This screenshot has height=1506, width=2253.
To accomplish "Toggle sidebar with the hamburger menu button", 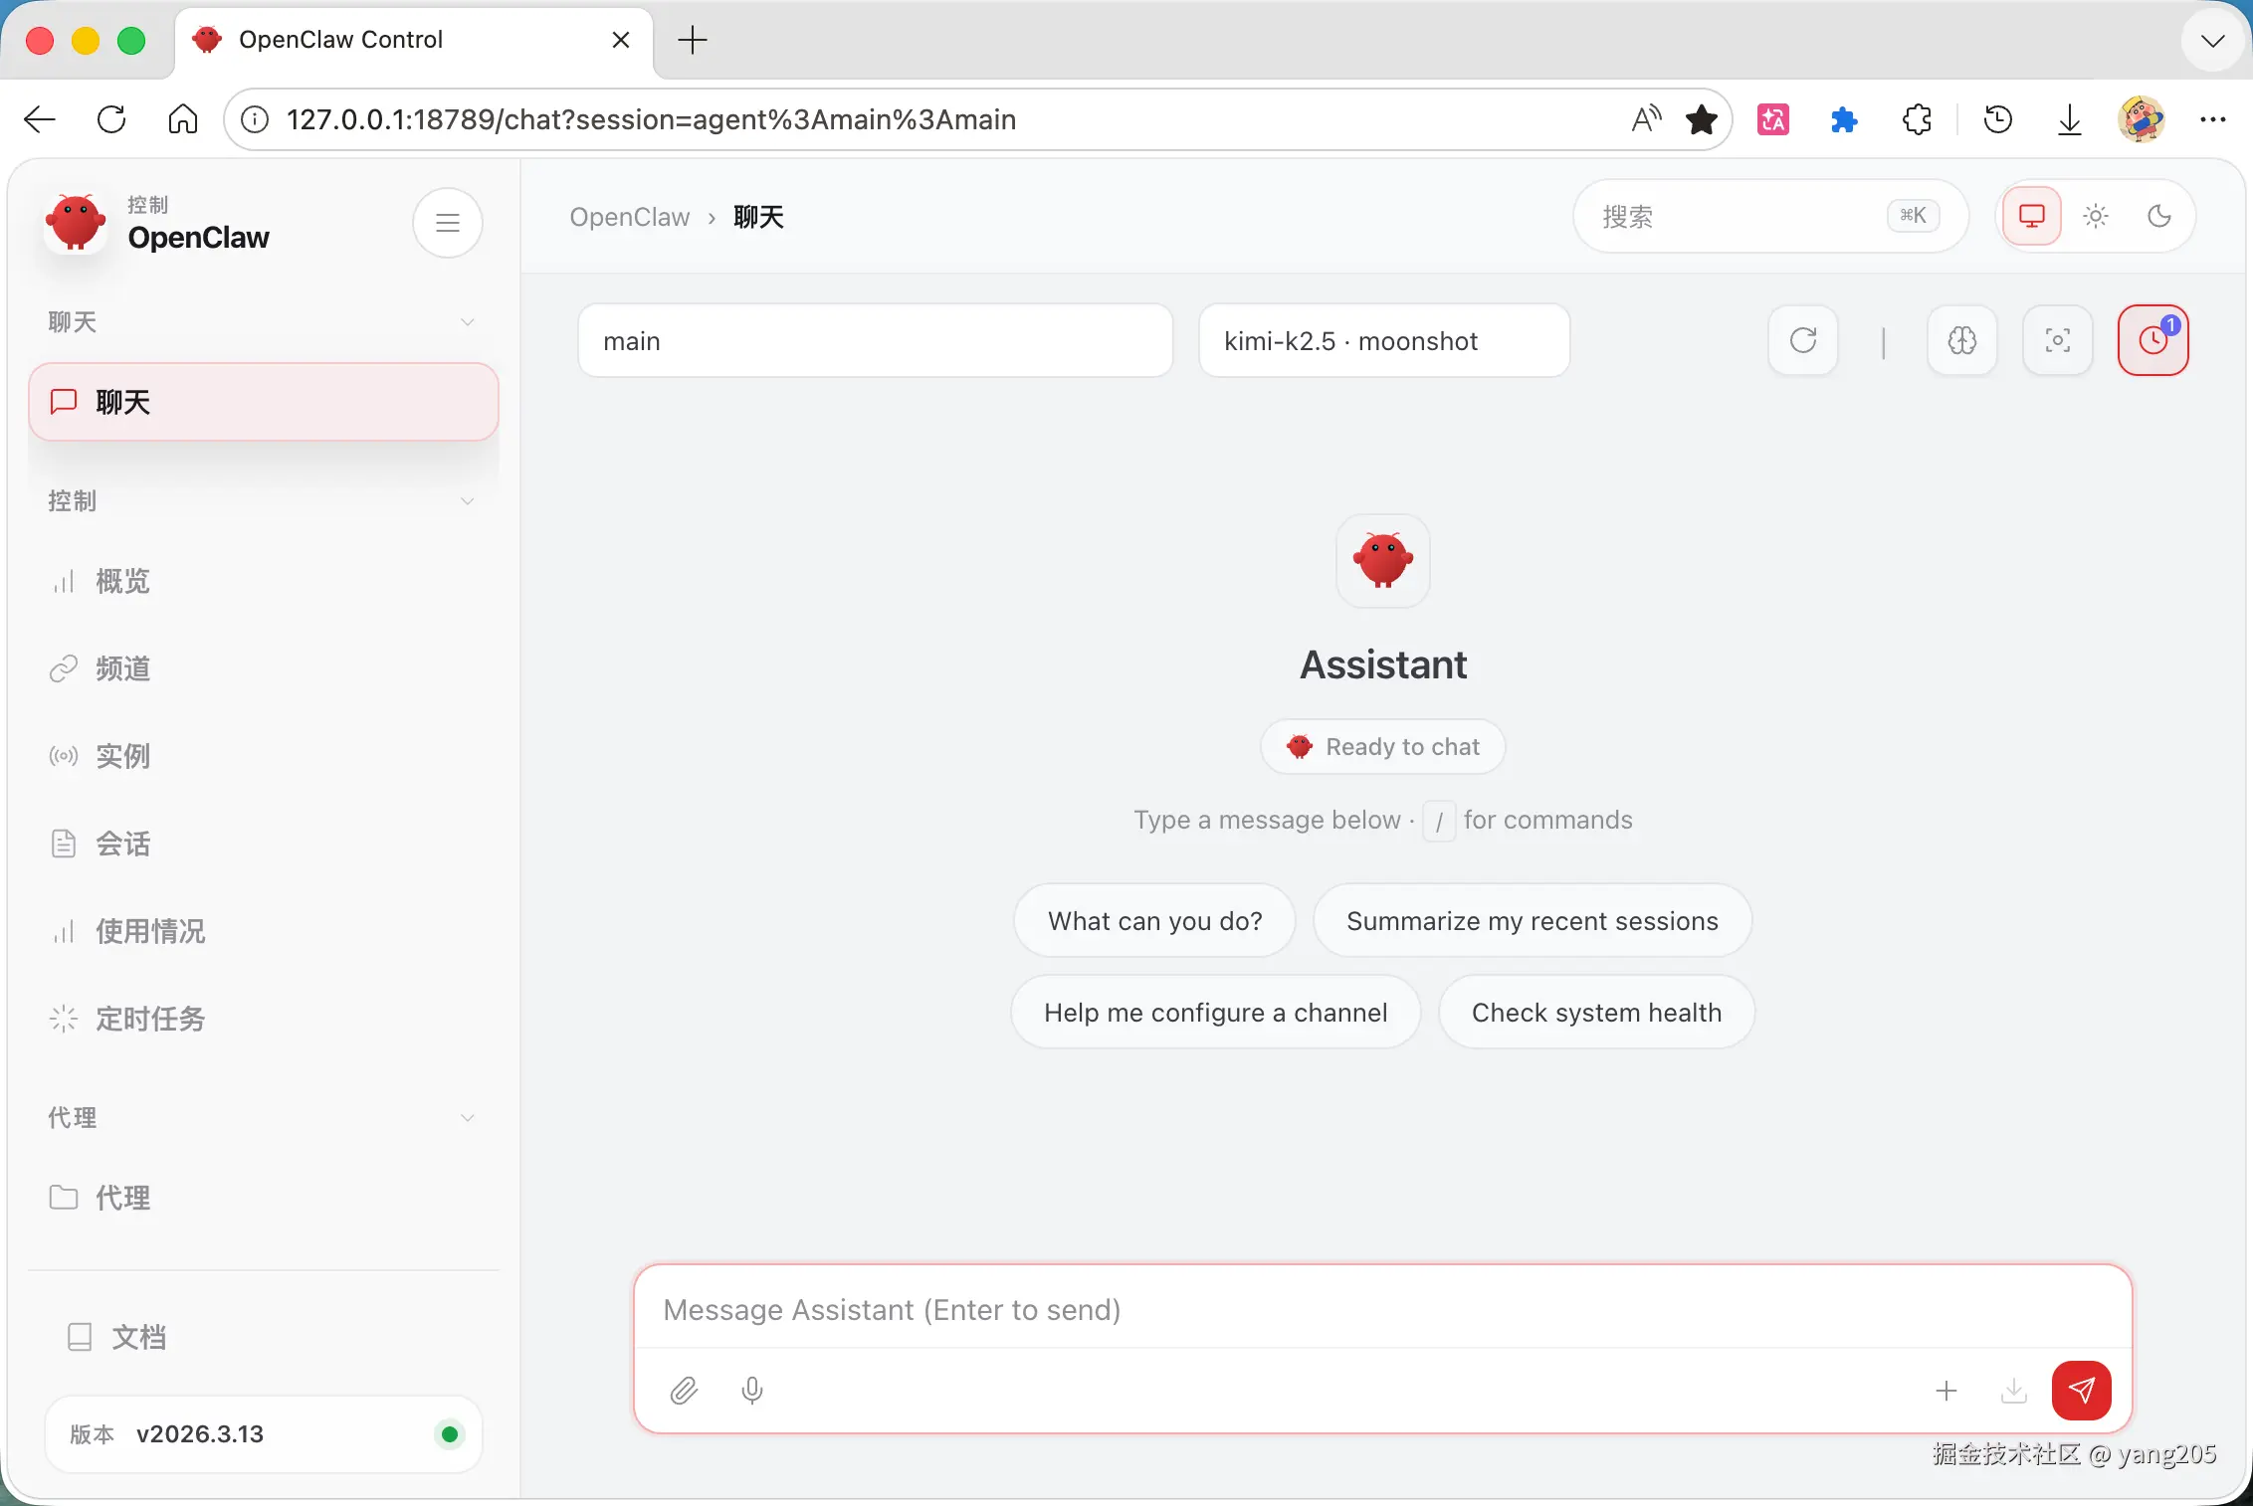I will (x=448, y=223).
